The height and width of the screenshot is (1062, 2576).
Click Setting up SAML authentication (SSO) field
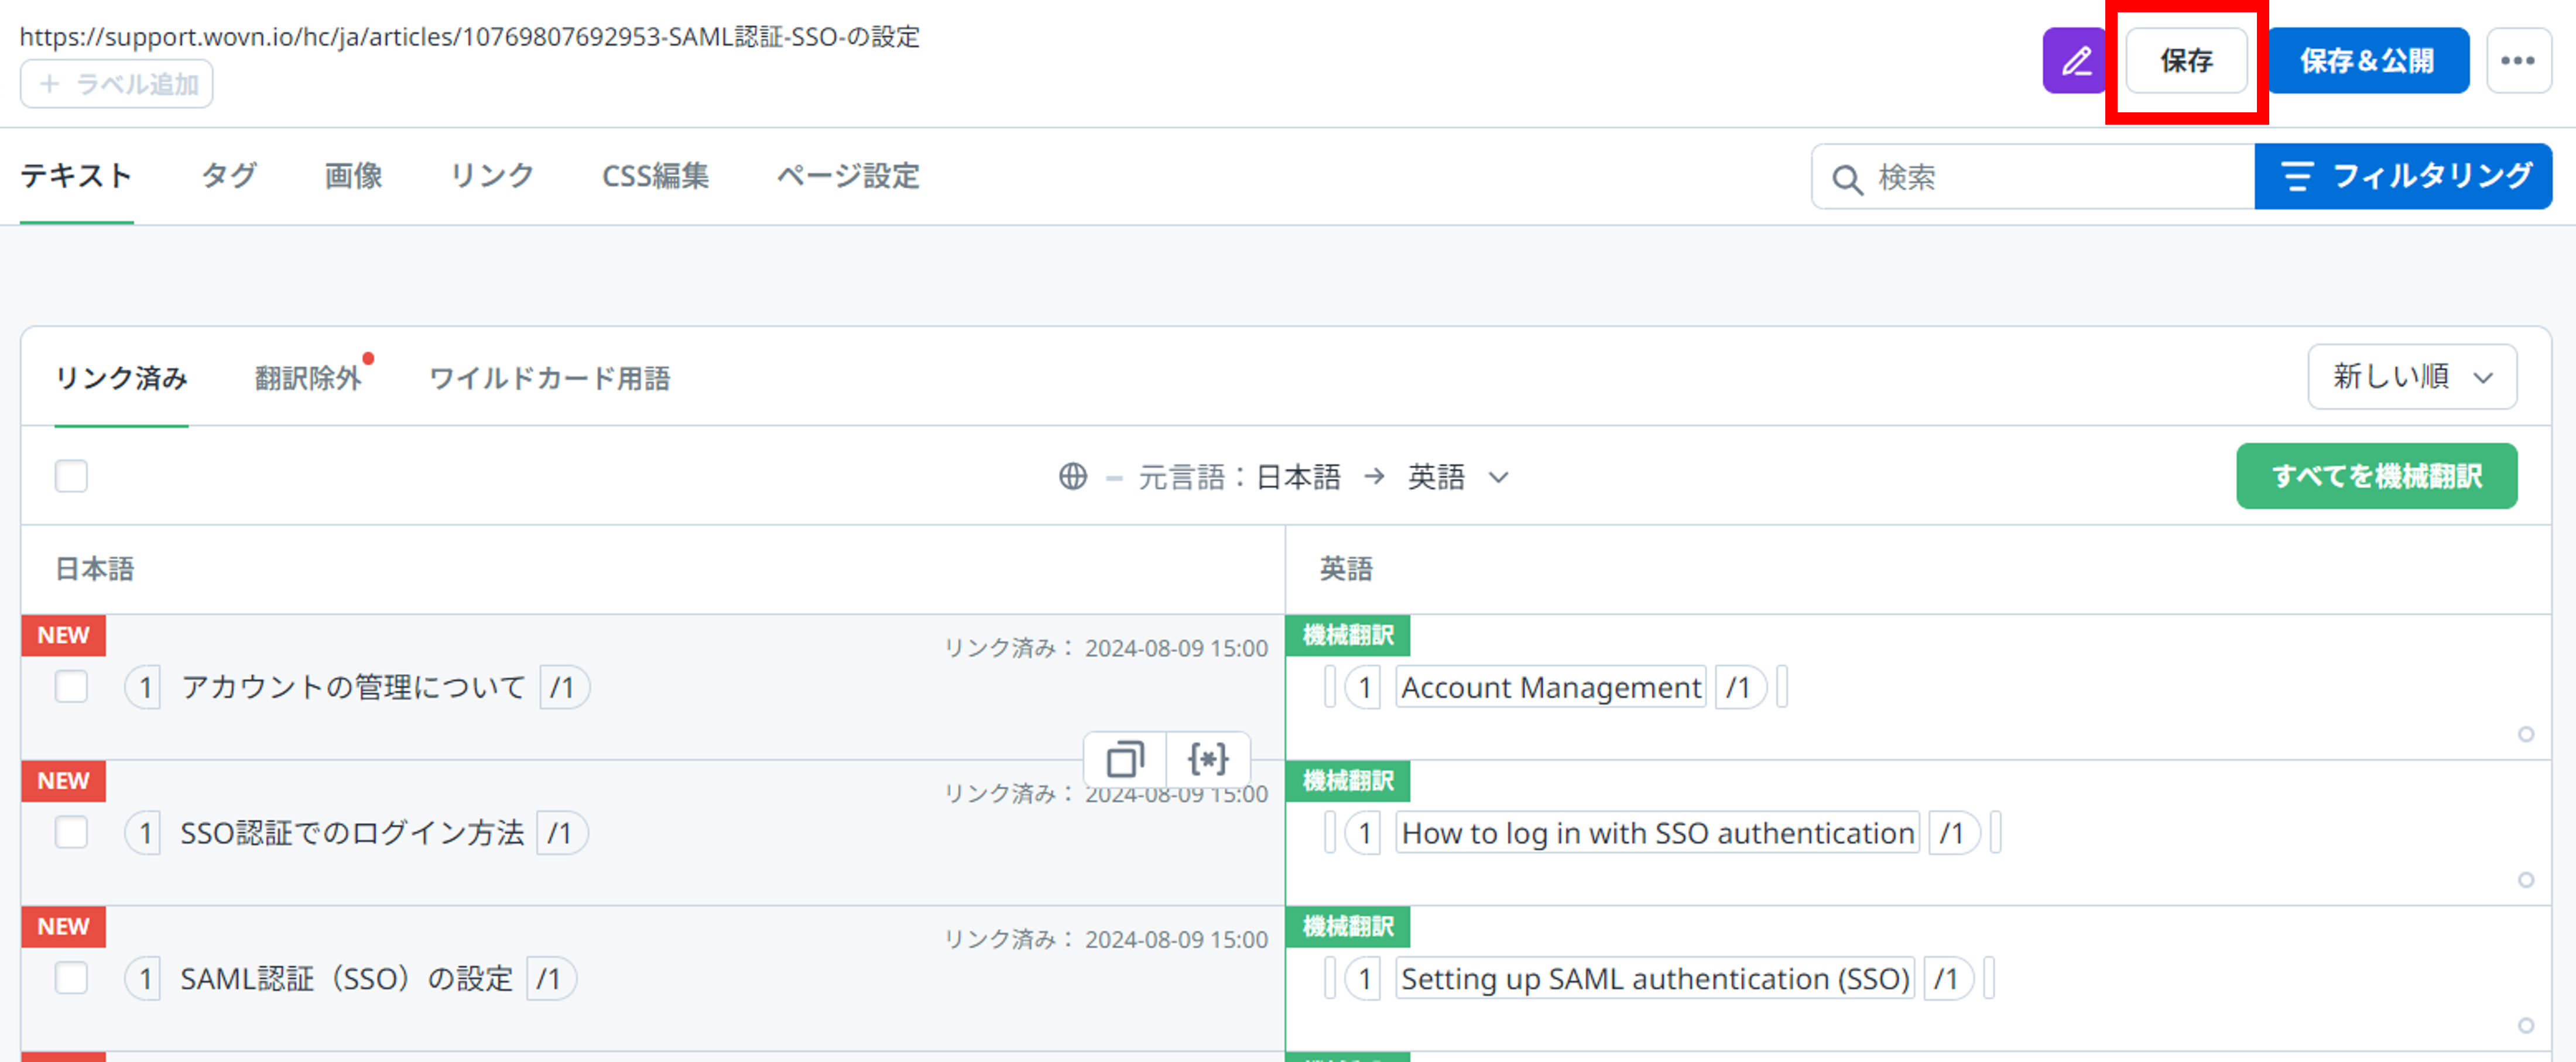tap(1655, 979)
